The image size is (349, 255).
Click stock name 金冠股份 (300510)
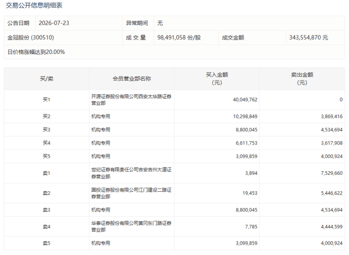point(31,38)
